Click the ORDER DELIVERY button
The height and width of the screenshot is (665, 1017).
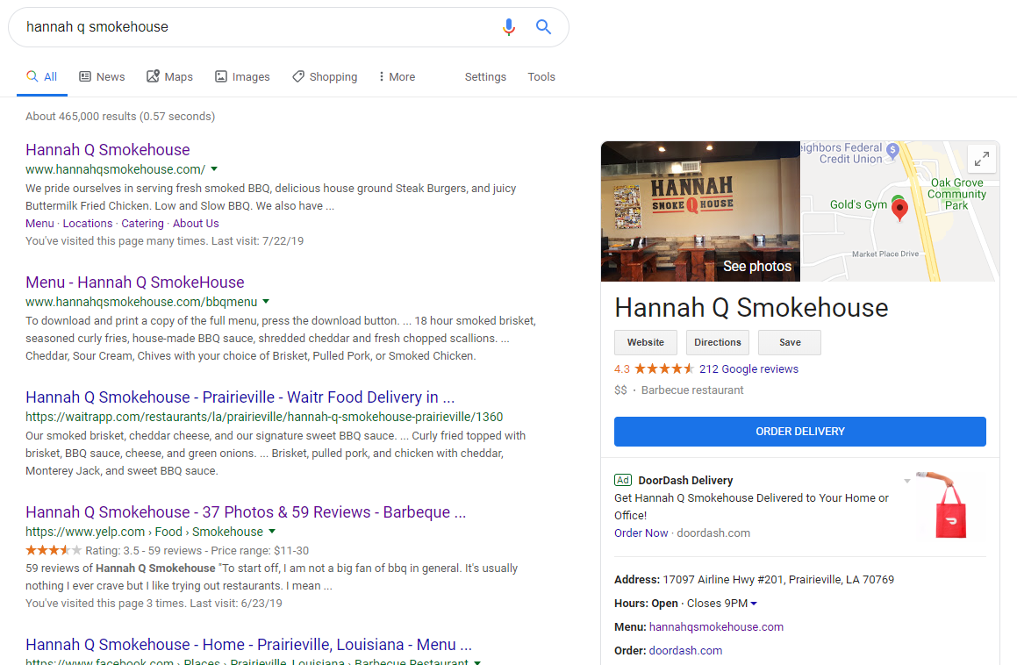point(799,432)
